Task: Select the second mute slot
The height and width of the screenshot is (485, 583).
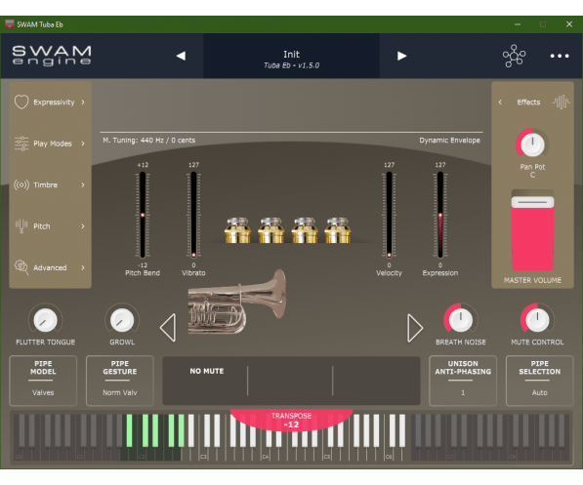Action: pyautogui.click(x=290, y=381)
